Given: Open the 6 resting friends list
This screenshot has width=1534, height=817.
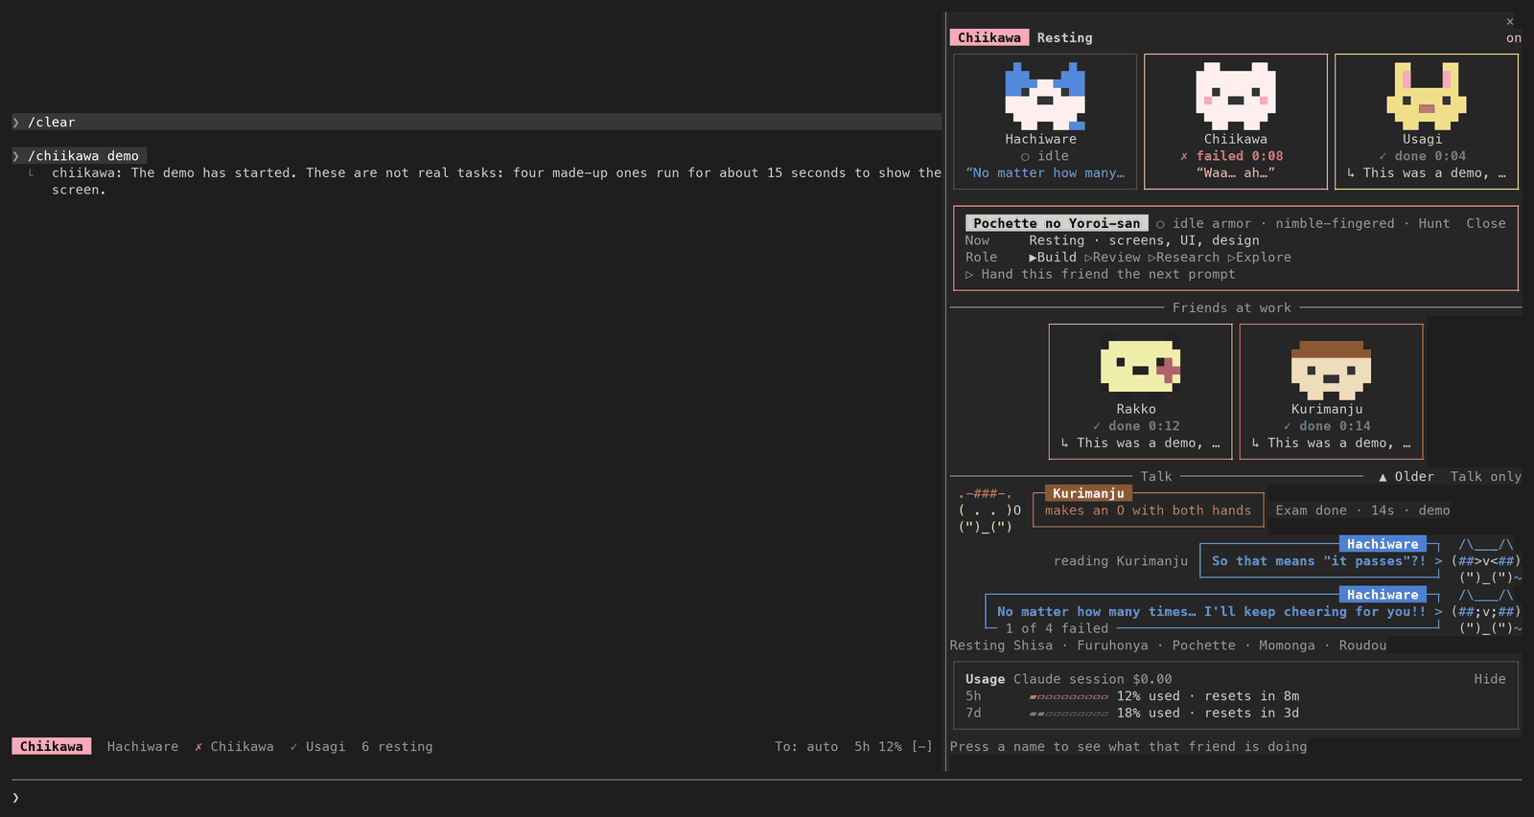Looking at the screenshot, I should pos(397,747).
